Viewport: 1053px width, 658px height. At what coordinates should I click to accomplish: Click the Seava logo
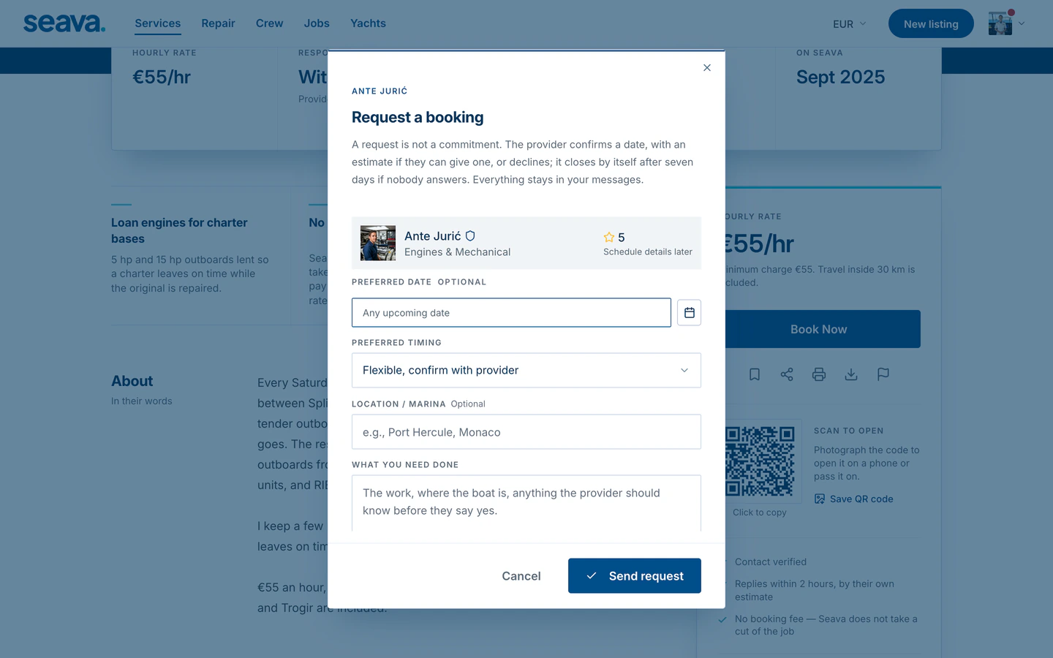point(64,23)
